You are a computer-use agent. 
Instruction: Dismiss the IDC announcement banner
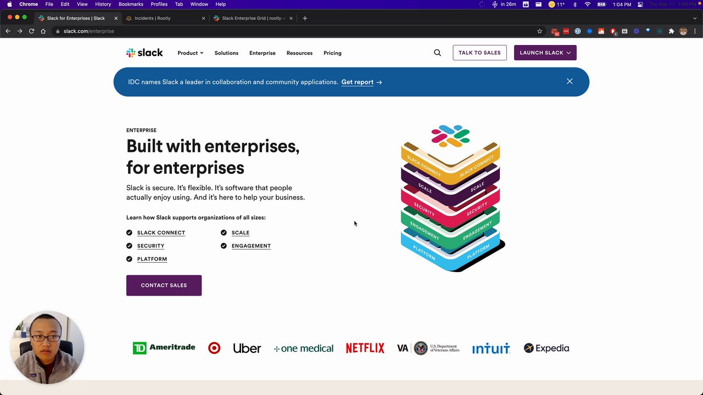[x=570, y=82]
